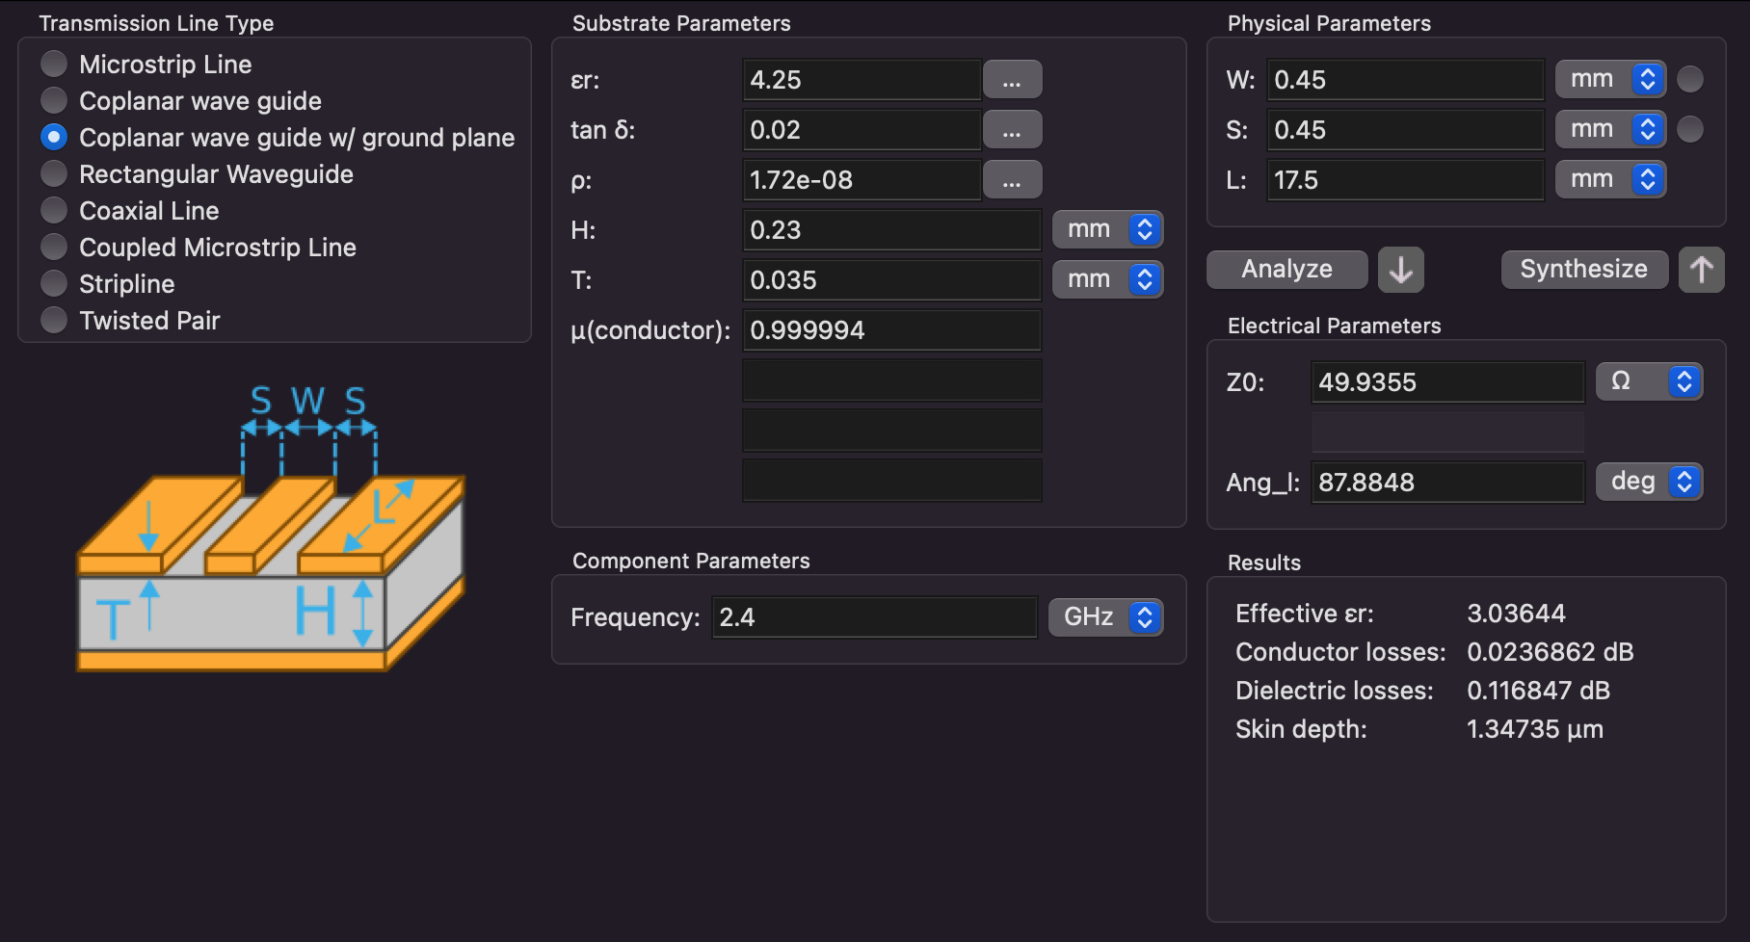
Task: Open the Z0 ohm unit dropdown
Action: pos(1650,382)
